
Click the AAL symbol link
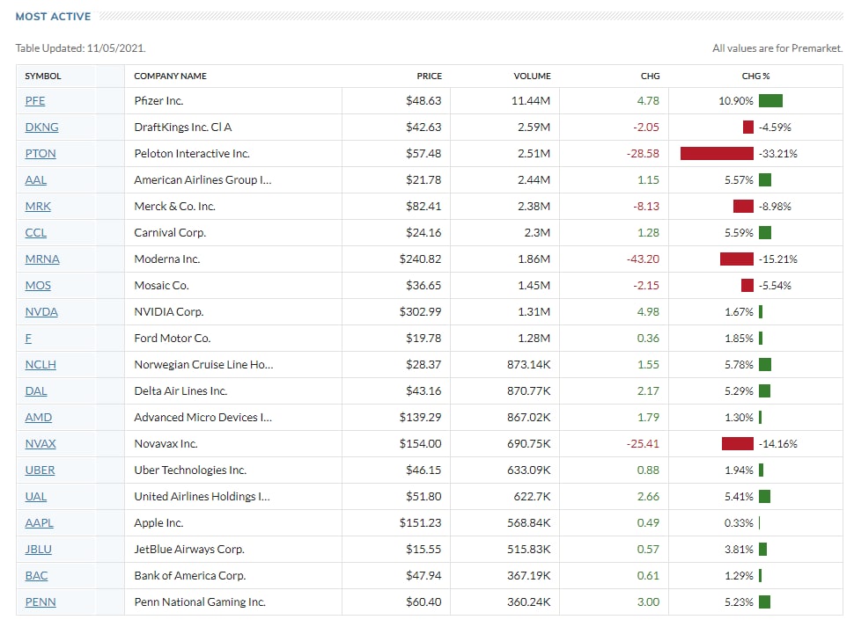[x=35, y=180]
